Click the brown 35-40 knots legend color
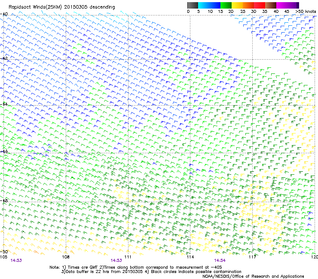The width and height of the screenshot is (318, 279). 271,5
